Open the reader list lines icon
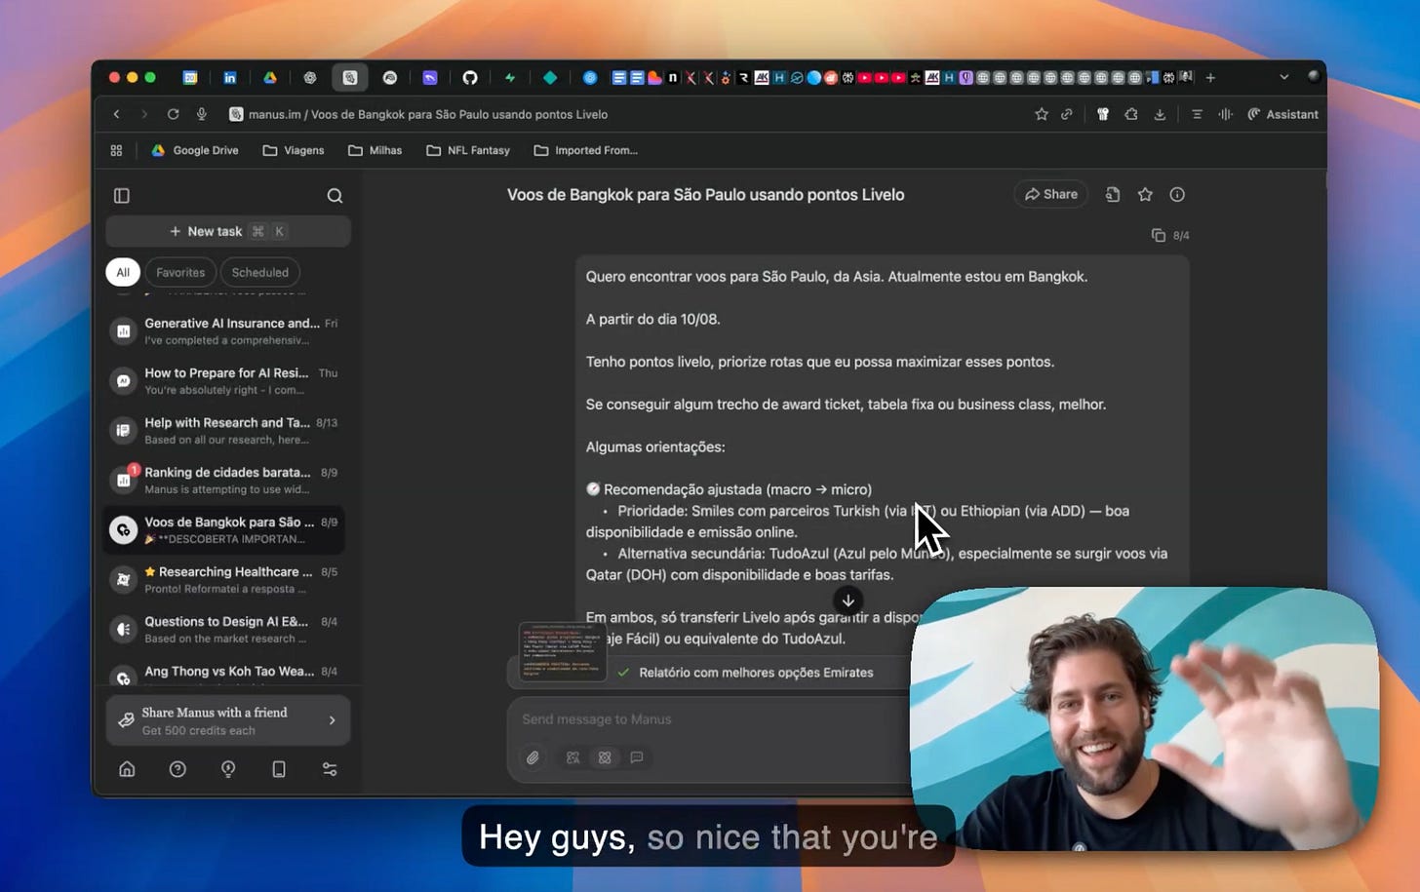This screenshot has height=892, width=1420. click(1197, 114)
